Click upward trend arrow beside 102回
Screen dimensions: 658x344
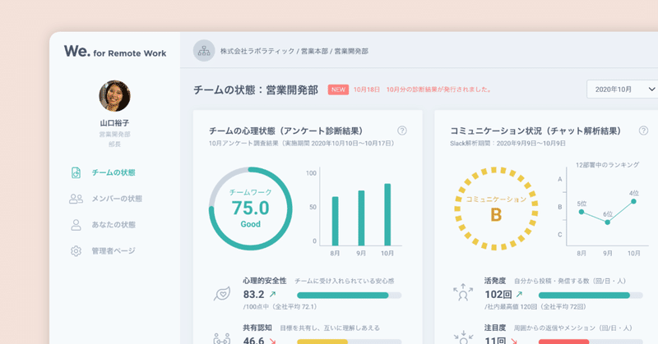pyautogui.click(x=519, y=294)
